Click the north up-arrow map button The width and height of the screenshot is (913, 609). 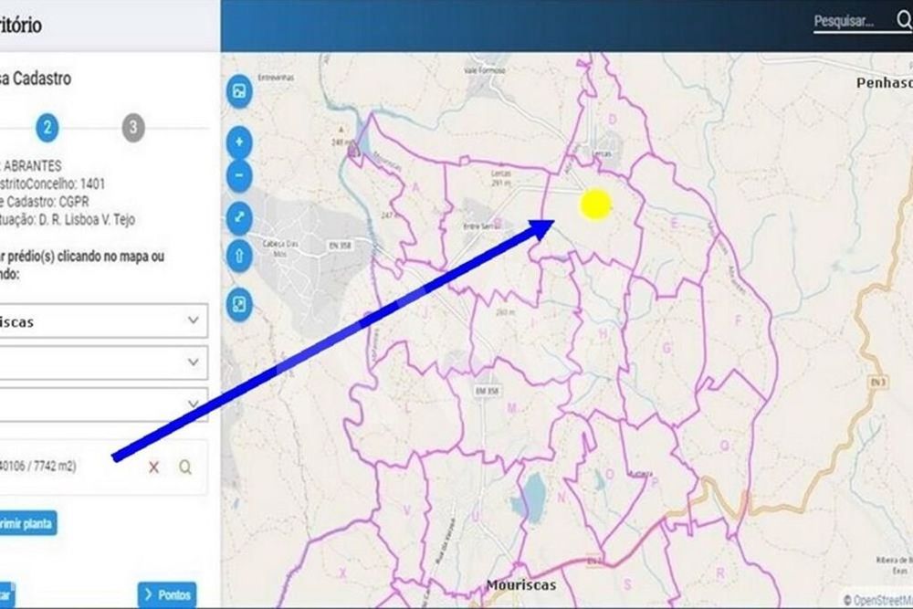(239, 256)
